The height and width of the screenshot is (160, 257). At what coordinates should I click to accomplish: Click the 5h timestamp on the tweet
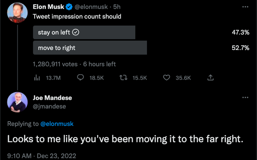[x=117, y=7]
